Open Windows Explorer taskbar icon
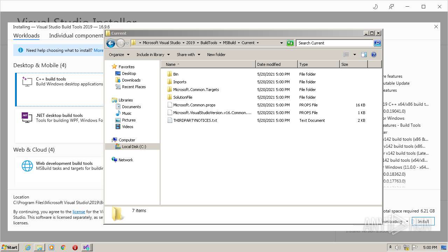The height and width of the screenshot is (252, 448). point(40,247)
